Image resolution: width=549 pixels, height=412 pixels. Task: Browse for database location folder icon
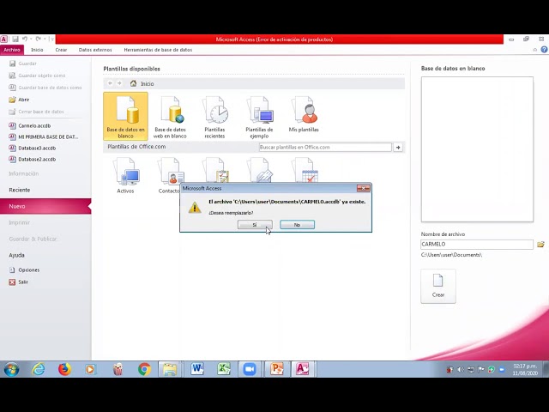541,244
